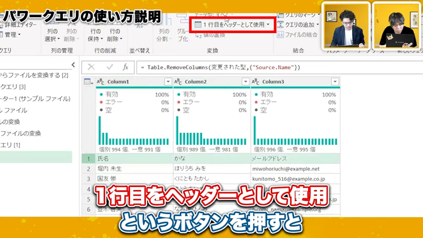Open Keep Rows (行の保持) menu
The height and width of the screenshot is (238, 423).
(x=96, y=35)
